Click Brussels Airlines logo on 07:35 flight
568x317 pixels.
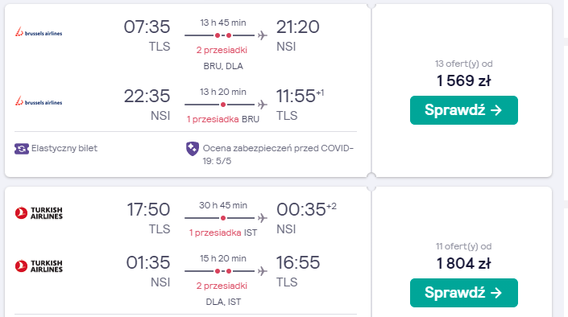(x=39, y=32)
